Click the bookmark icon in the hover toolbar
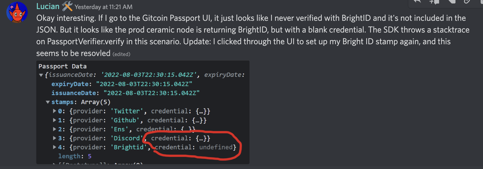Image resolution: width=483 pixels, height=169 pixels. click(x=452, y=2)
